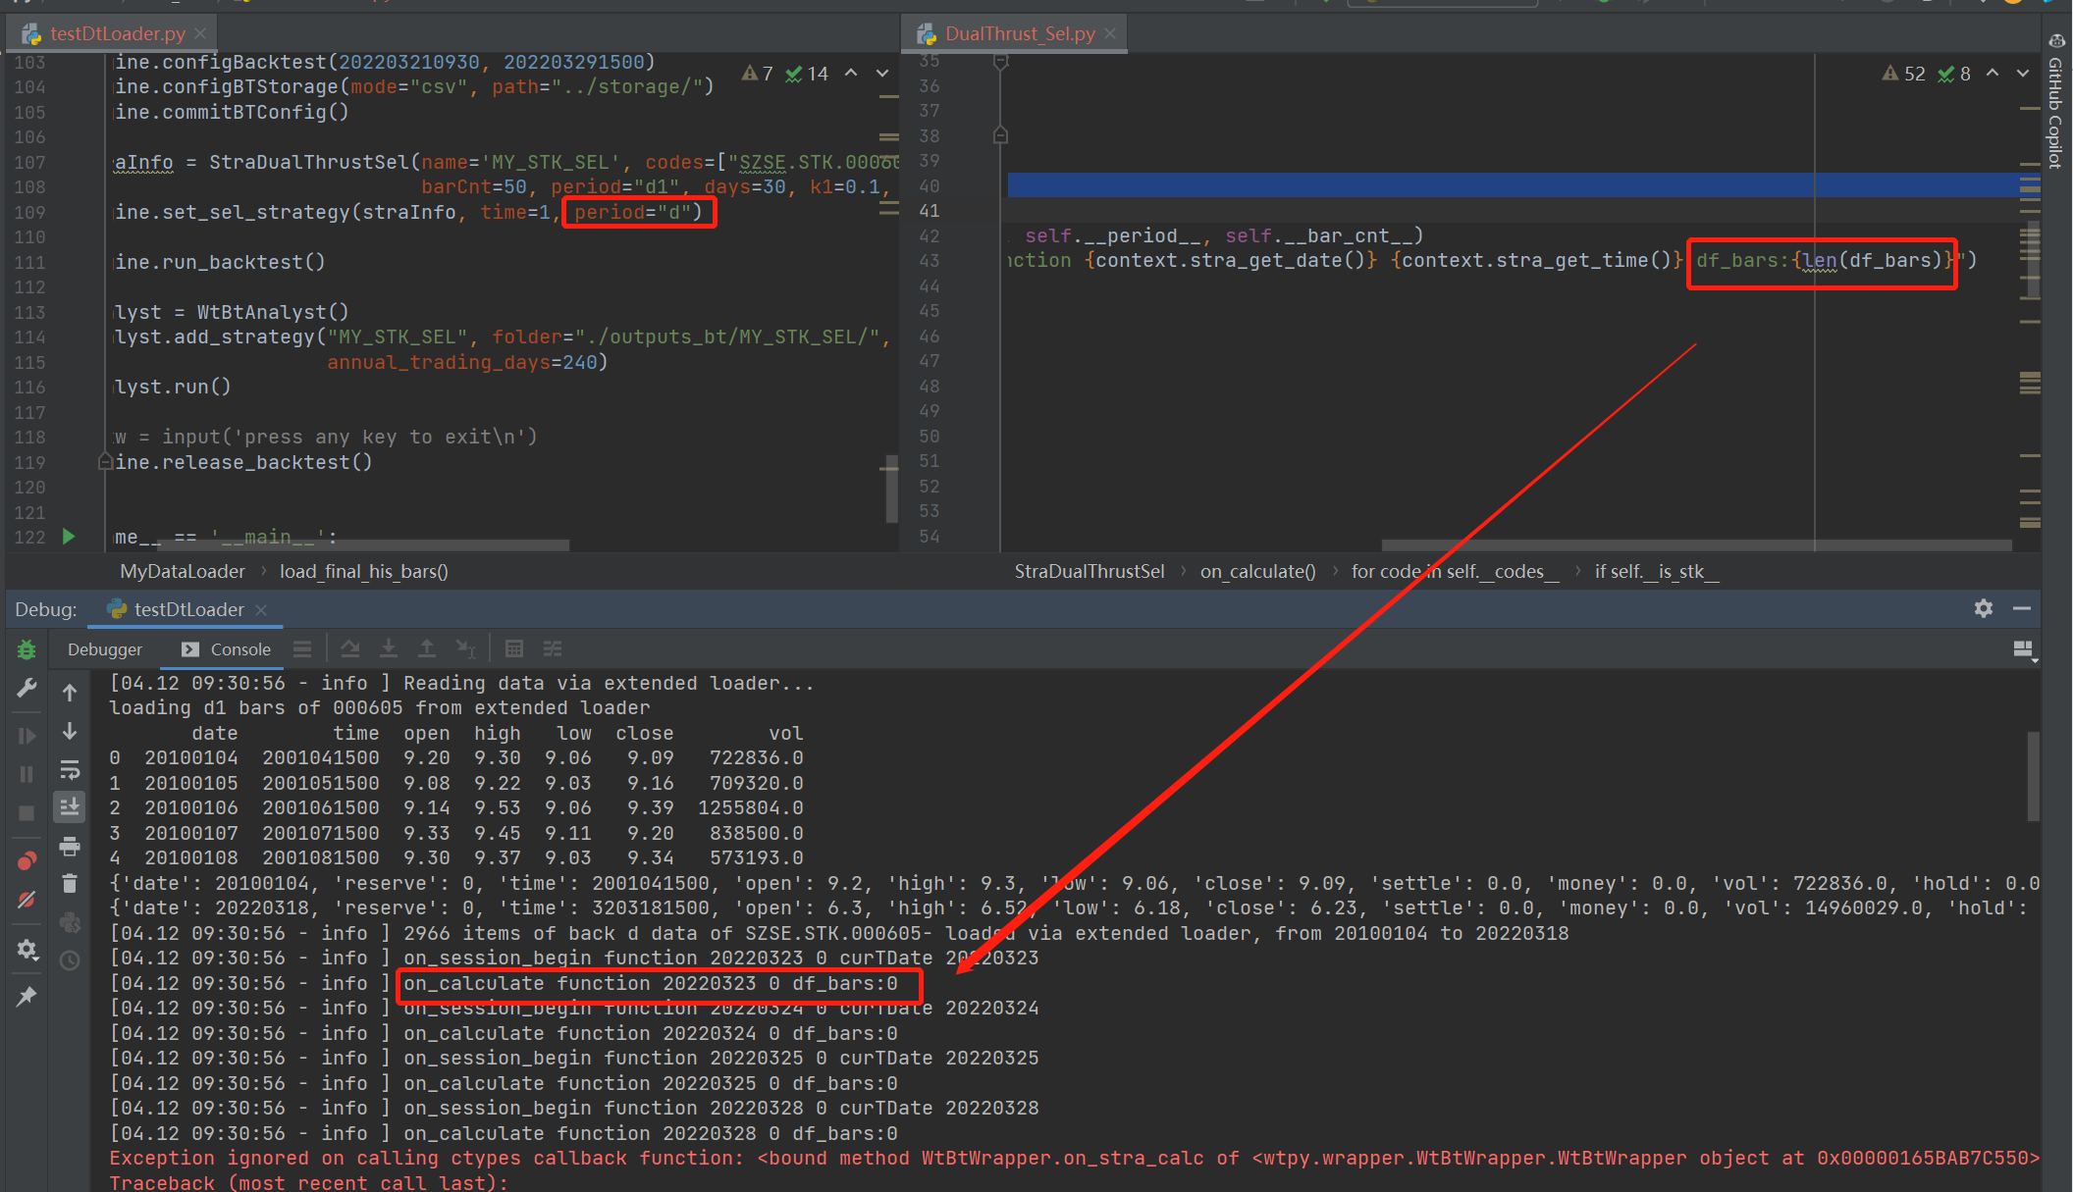Click the Step Over debugger icon
This screenshot has height=1192, width=2073.
tap(349, 648)
